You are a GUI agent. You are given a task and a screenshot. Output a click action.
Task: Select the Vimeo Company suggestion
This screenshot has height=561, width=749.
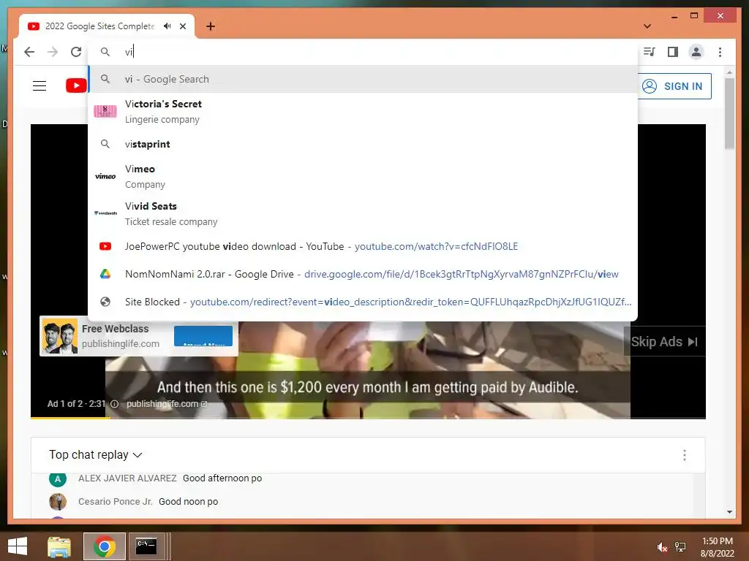(363, 177)
